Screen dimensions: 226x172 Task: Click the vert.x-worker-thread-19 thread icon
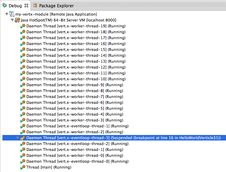[x=23, y=26]
